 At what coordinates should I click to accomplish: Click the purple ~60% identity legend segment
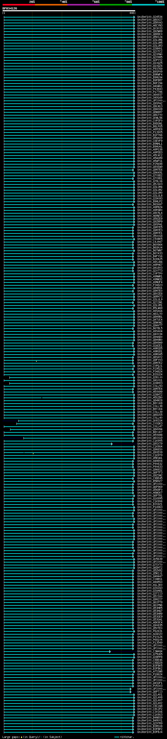point(84,5)
